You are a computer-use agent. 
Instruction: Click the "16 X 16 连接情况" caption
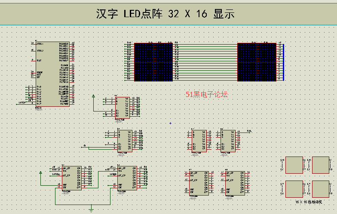(x=309, y=202)
